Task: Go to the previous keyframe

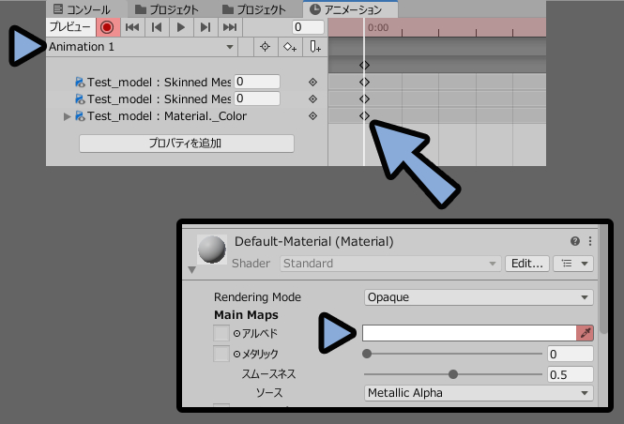Action: pyautogui.click(x=157, y=27)
